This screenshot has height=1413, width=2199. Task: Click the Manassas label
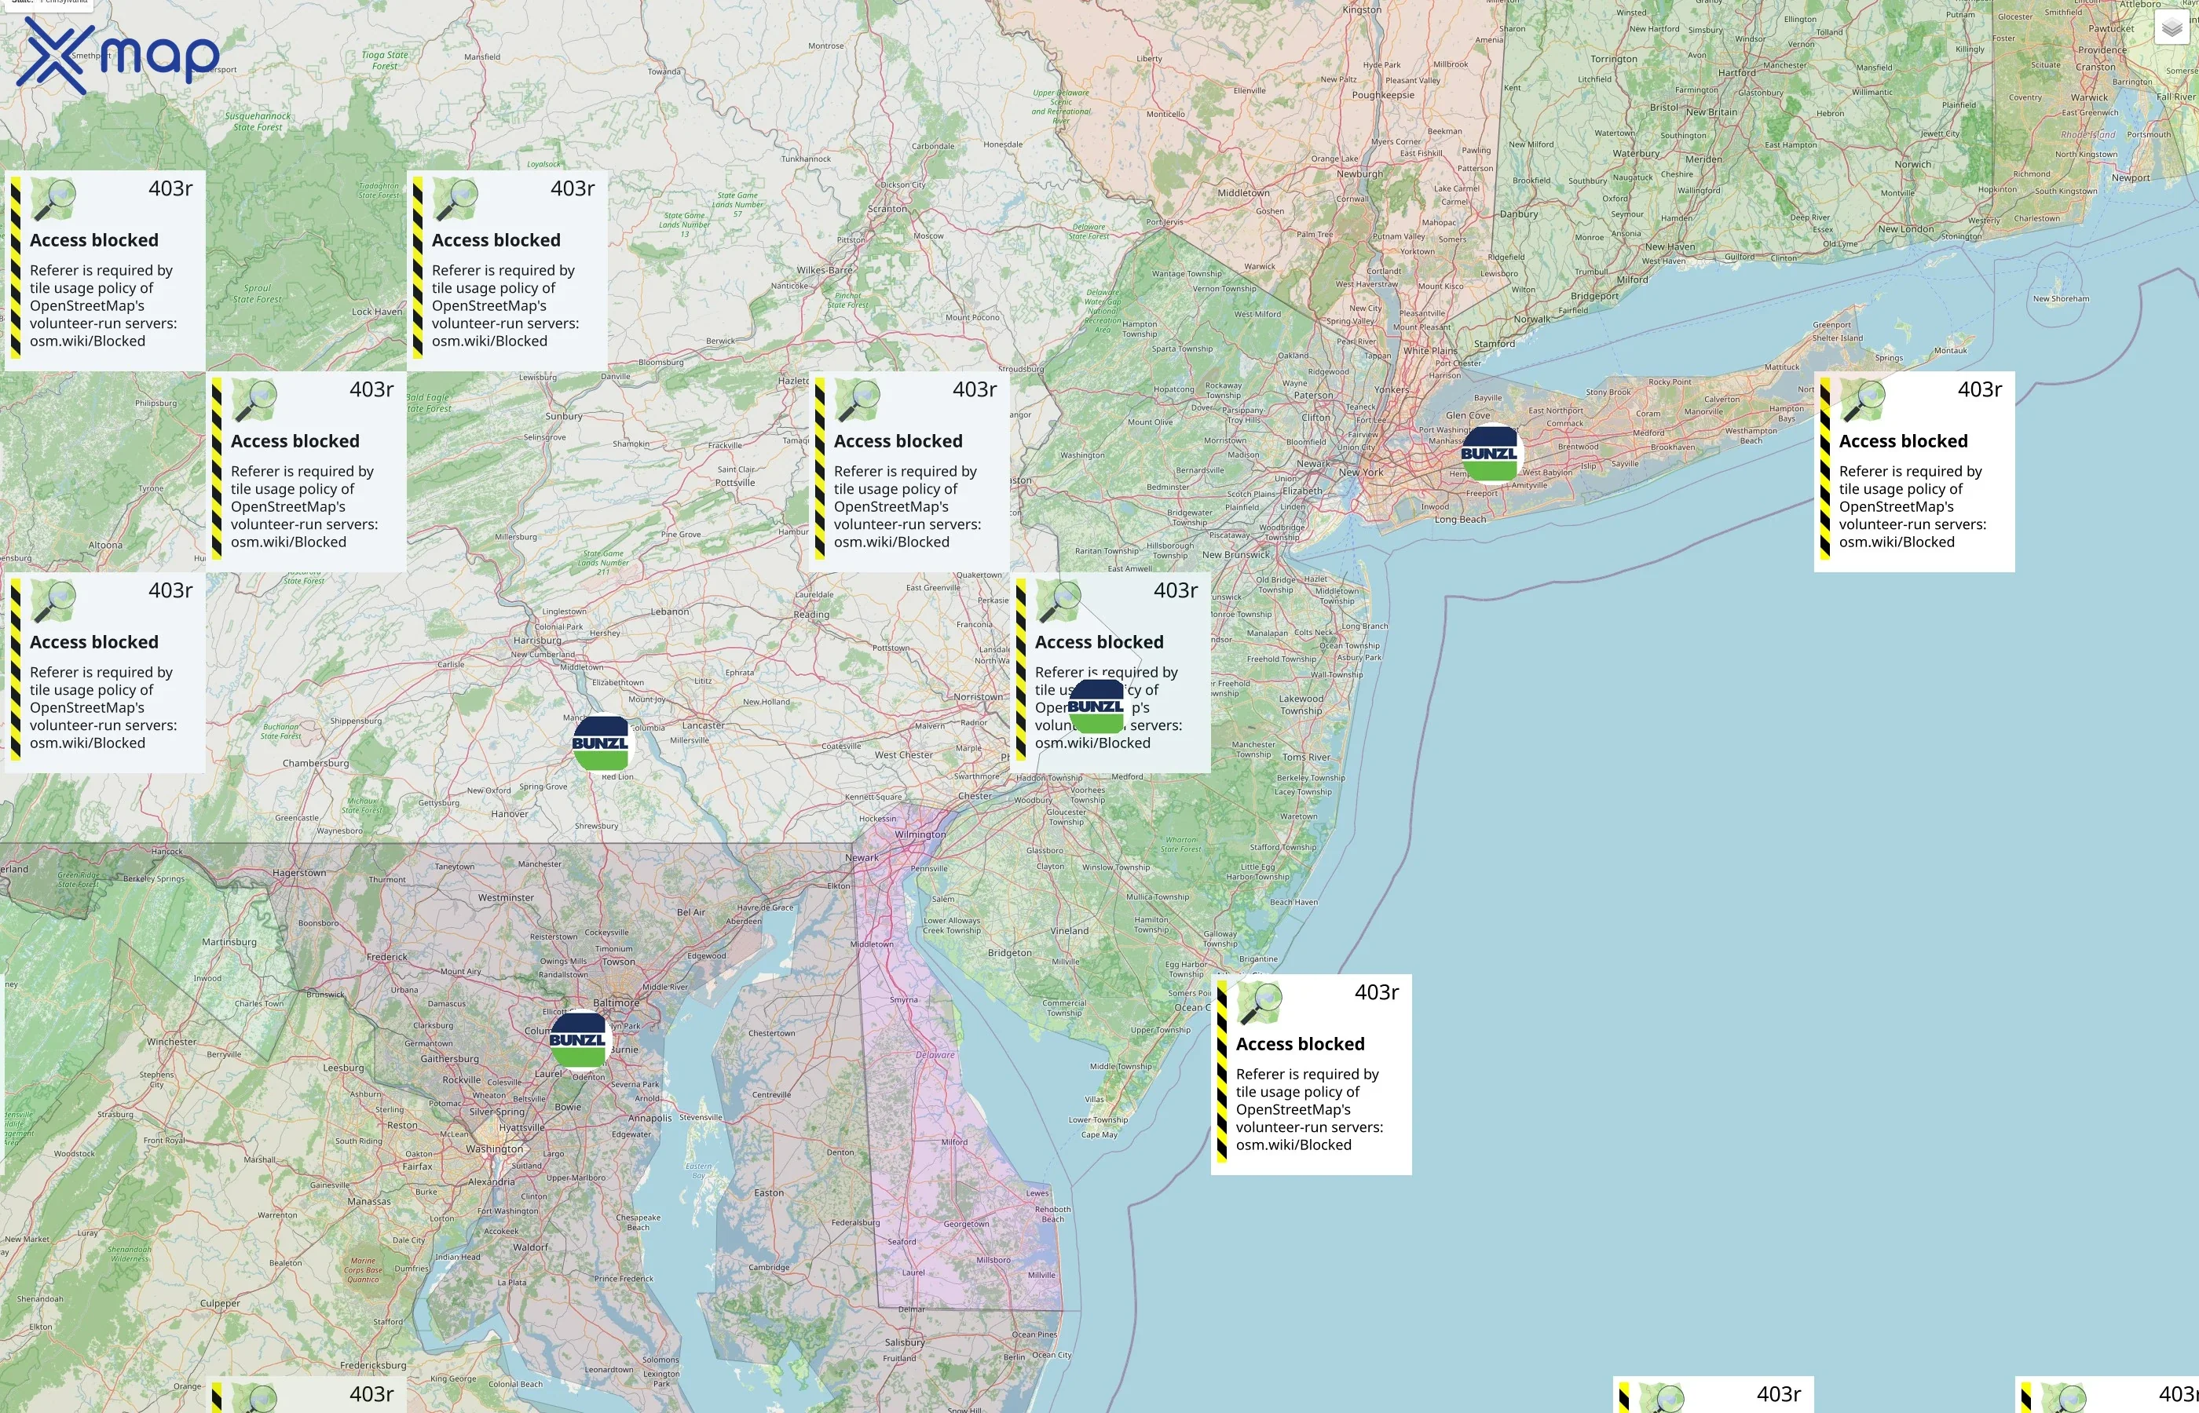click(x=369, y=1201)
